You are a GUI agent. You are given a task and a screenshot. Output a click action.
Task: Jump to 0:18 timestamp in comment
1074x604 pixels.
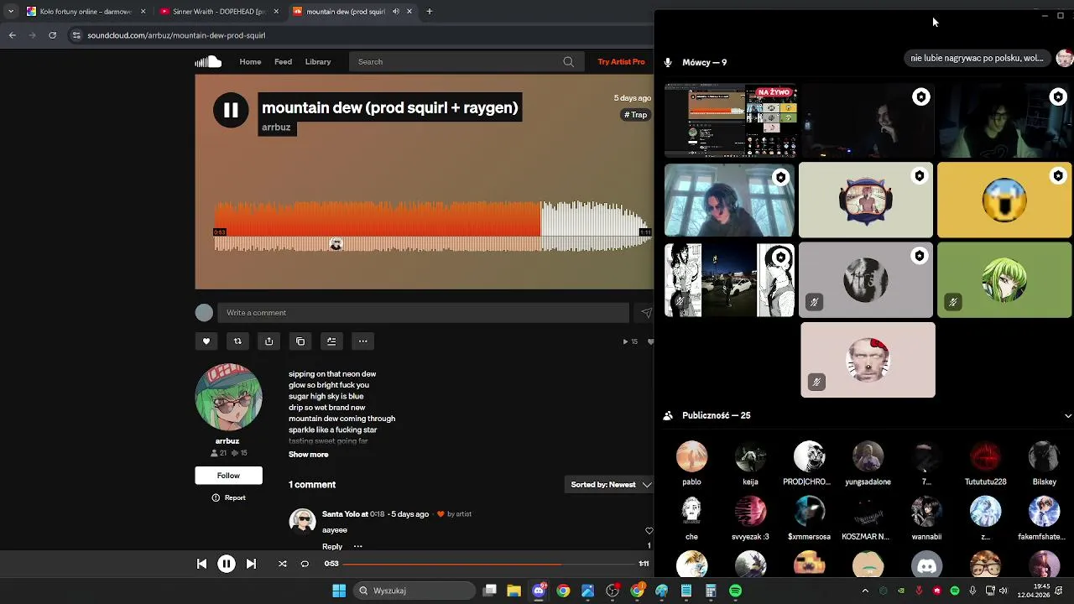[x=377, y=514]
